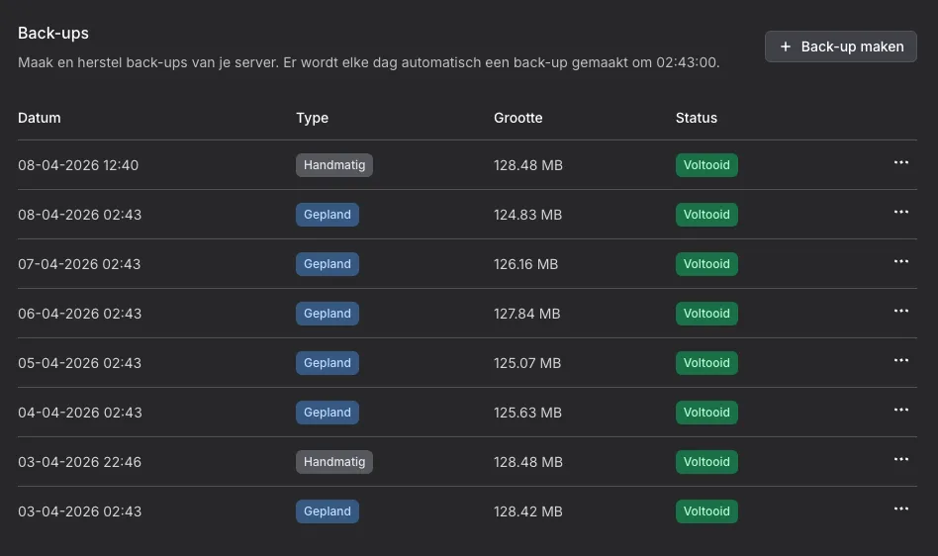The height and width of the screenshot is (556, 938).
Task: Click 128.48 MB on the 03-04-2026 22:46 row
Action: pos(528,462)
